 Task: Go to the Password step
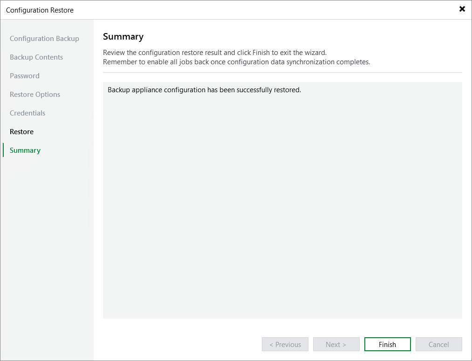tap(24, 75)
